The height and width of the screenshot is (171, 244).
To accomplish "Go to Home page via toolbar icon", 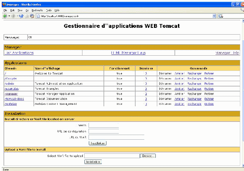I will (x=32, y=16).
